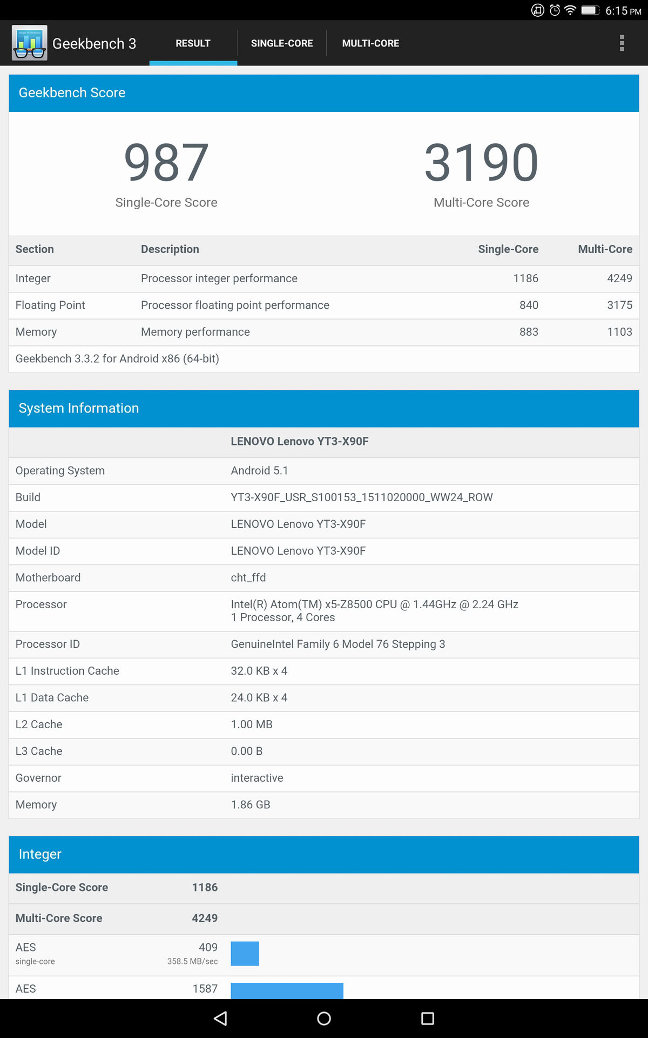The width and height of the screenshot is (648, 1038).
Task: Open the three-dot overflow menu
Action: [622, 43]
